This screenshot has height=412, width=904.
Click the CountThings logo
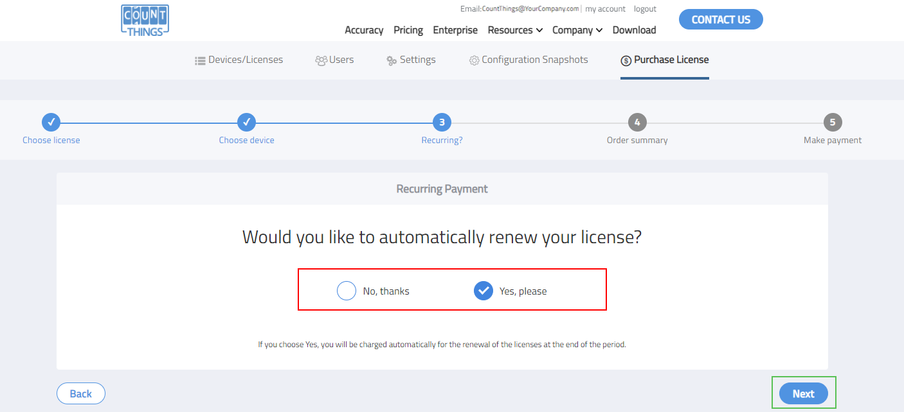pyautogui.click(x=145, y=21)
